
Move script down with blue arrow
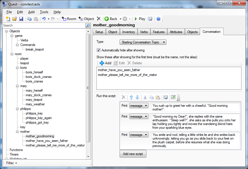pos(137,97)
